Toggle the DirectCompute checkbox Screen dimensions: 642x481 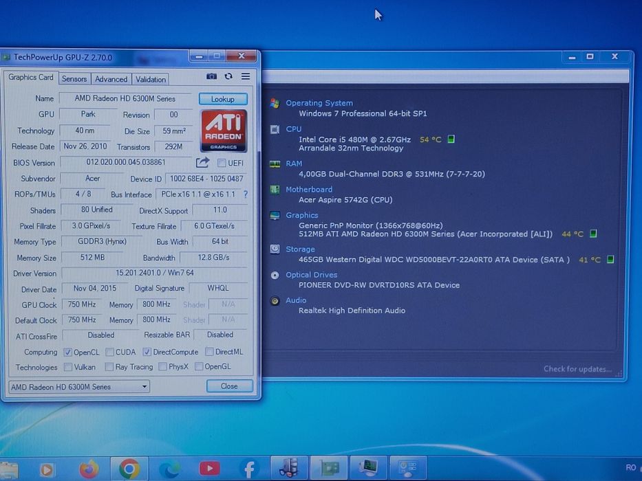coord(147,352)
